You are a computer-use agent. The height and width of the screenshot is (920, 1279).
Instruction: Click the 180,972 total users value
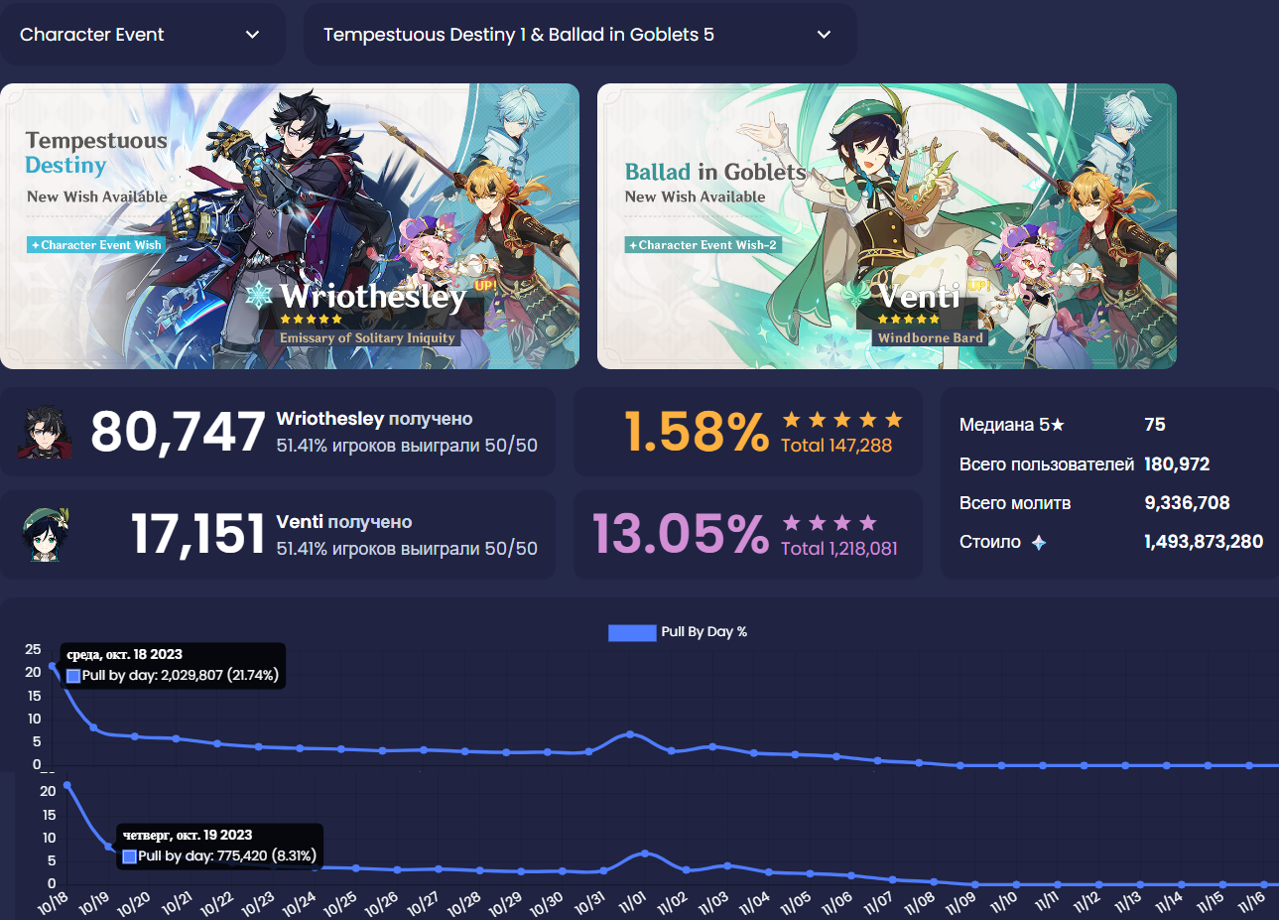point(1177,464)
